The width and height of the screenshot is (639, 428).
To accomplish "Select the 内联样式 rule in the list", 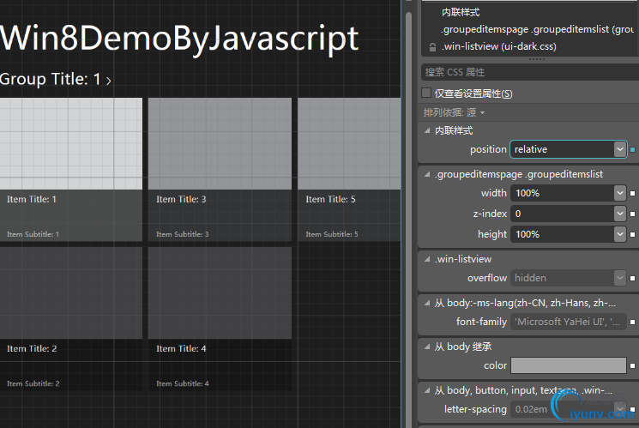I will point(461,12).
